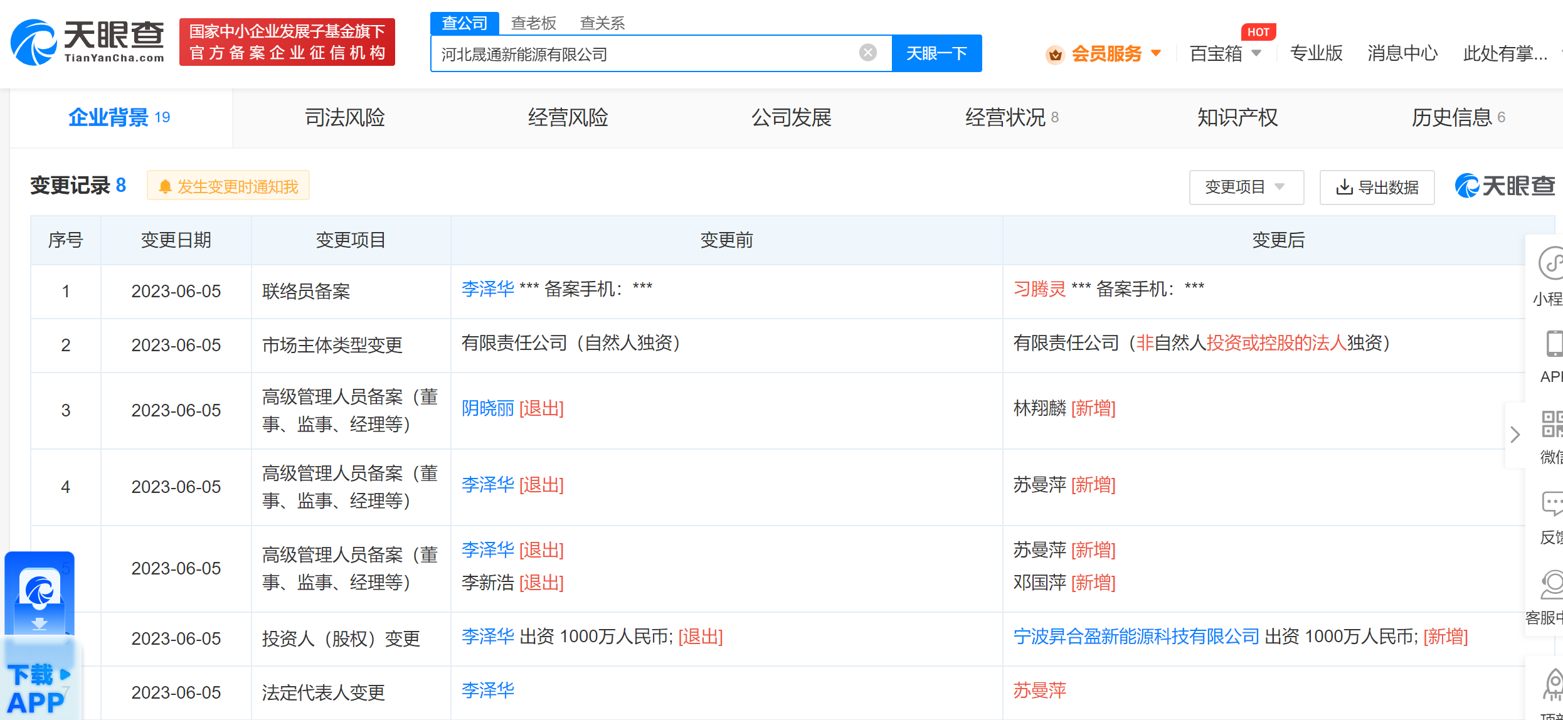
Task: Click the 变更后 column header
Action: [1278, 240]
